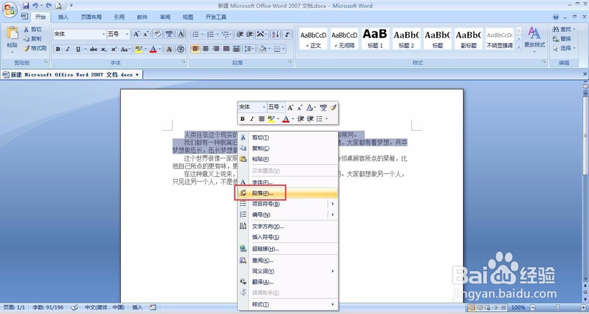Image resolution: width=589 pixels, height=314 pixels.
Task: Click the Replace (替换) button
Action: pyautogui.click(x=562, y=39)
